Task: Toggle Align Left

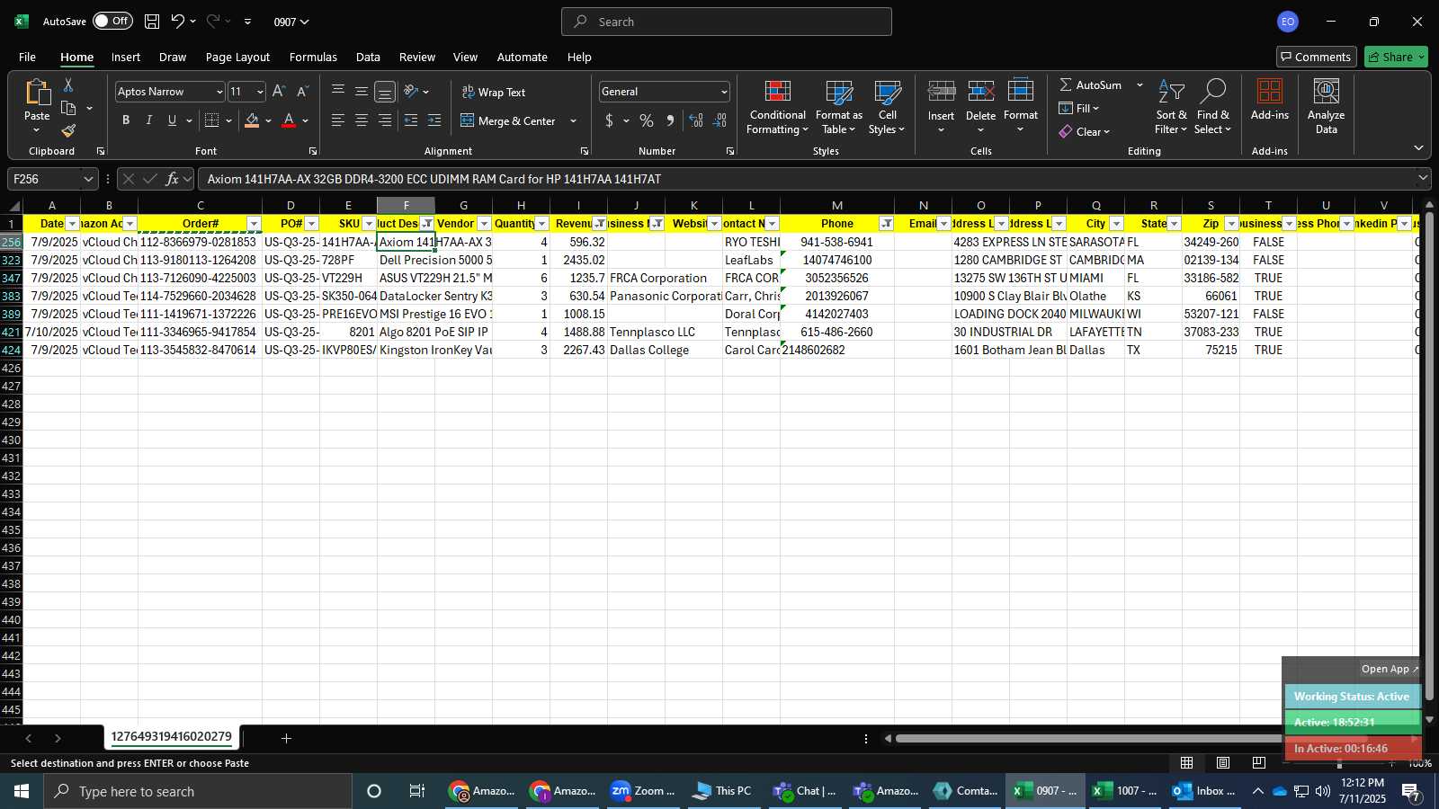Action: click(x=338, y=120)
